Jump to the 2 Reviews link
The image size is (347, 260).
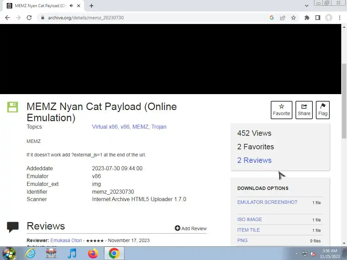pyautogui.click(x=254, y=160)
